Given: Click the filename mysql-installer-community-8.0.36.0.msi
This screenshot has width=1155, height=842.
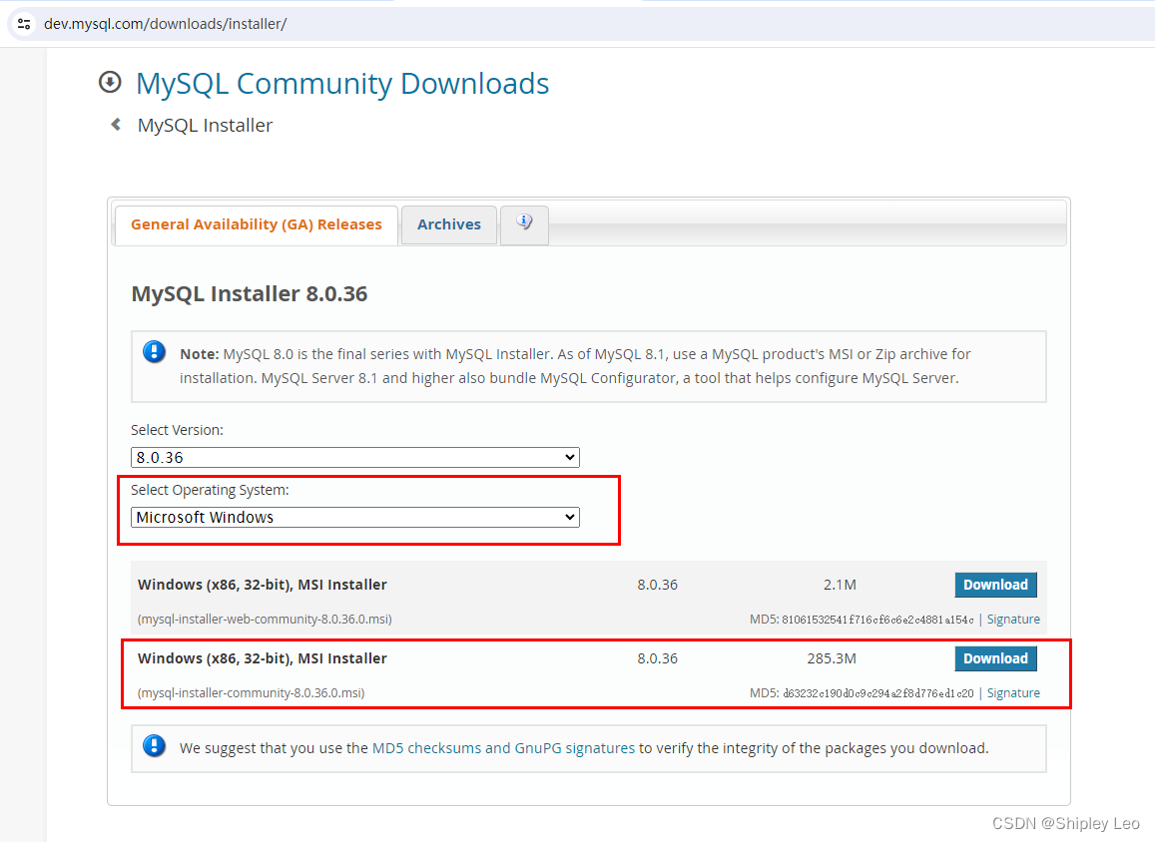Looking at the screenshot, I should point(252,693).
